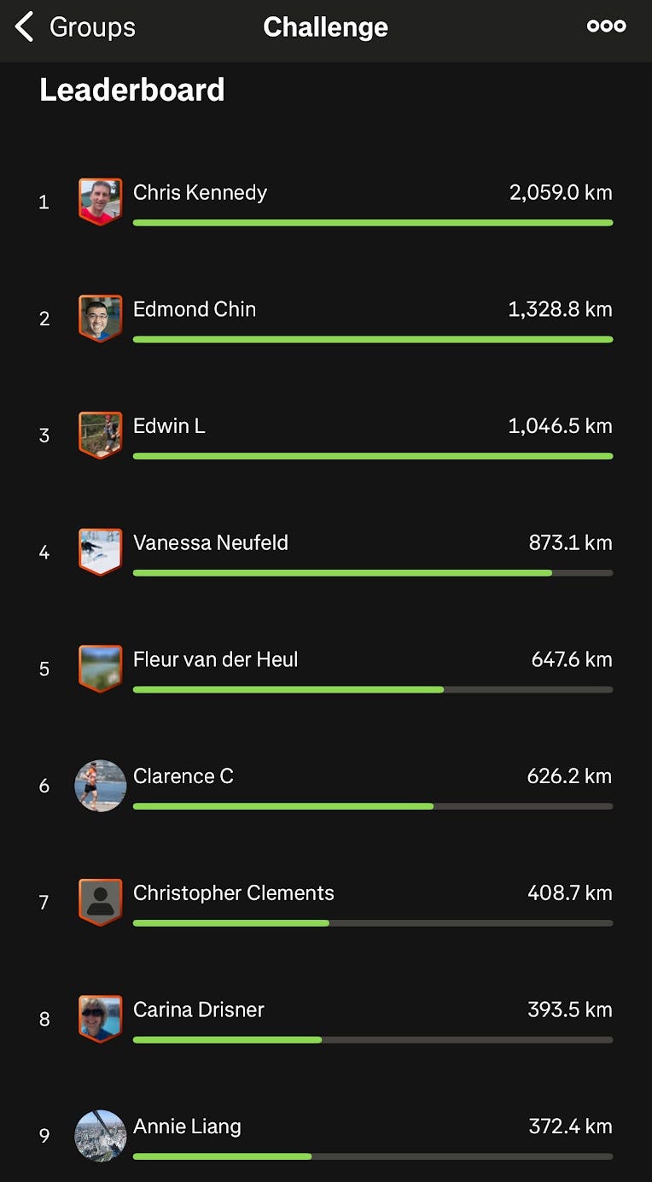Image resolution: width=652 pixels, height=1182 pixels.
Task: Select the Carina Drisner name
Action: (x=198, y=1009)
